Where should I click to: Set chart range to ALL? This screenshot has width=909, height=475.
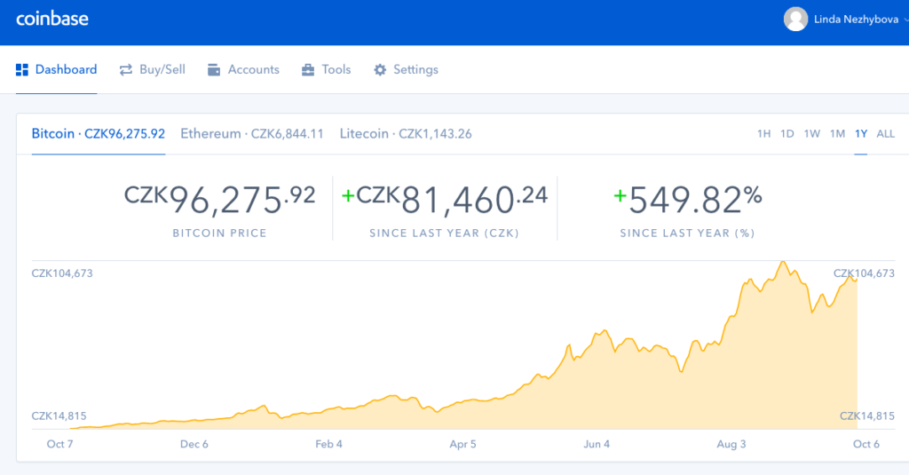point(885,134)
